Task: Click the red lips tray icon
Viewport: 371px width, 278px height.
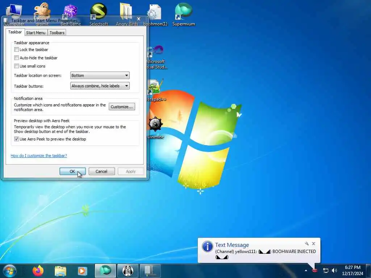Action: (x=315, y=270)
